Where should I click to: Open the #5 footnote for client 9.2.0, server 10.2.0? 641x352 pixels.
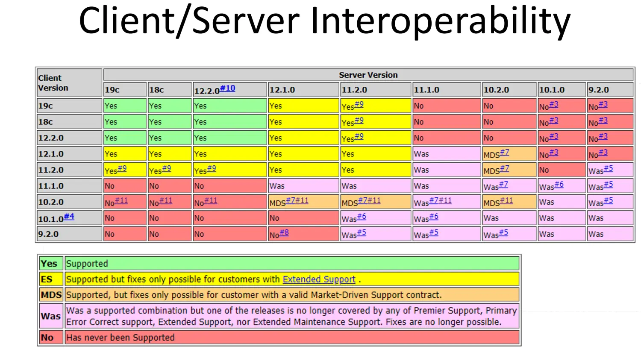pyautogui.click(x=503, y=232)
